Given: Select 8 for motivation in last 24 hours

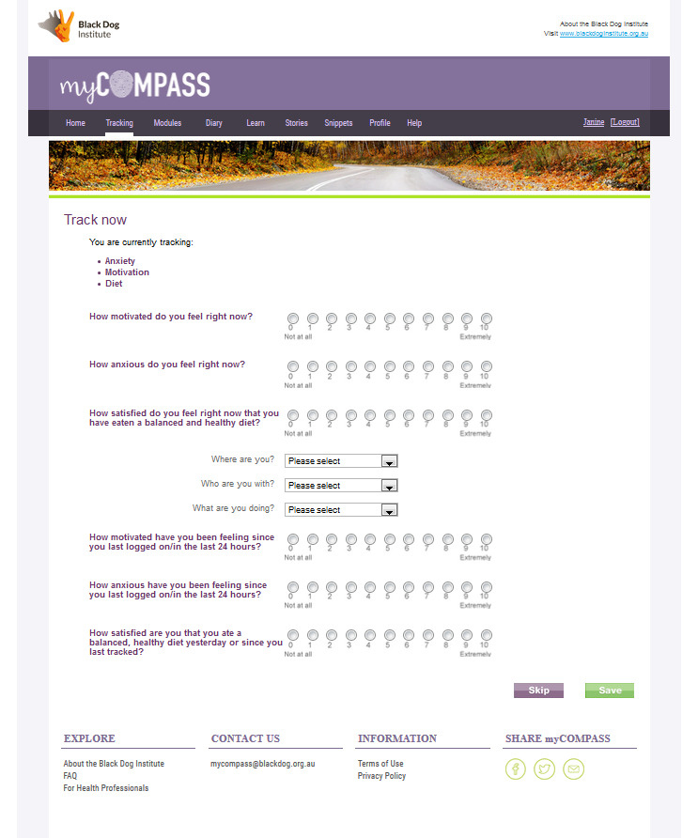Looking at the screenshot, I should (448, 539).
